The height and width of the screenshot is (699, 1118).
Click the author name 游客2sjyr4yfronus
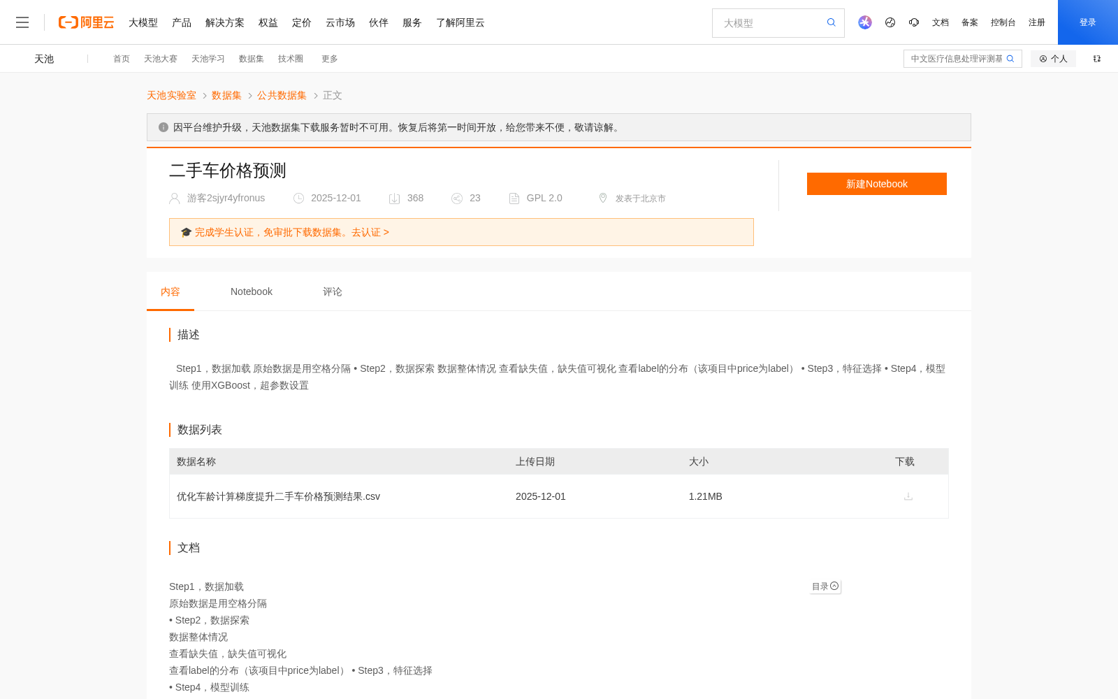coord(226,198)
